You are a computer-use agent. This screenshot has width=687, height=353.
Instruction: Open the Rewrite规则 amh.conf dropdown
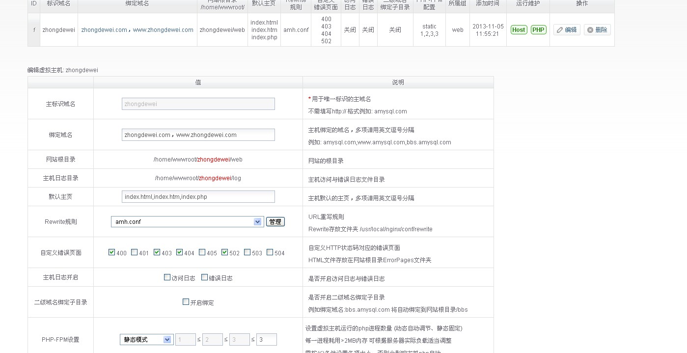coord(187,222)
